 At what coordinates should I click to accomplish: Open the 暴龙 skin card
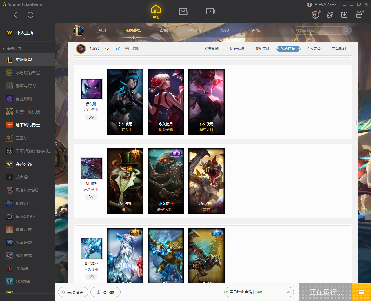(206, 181)
